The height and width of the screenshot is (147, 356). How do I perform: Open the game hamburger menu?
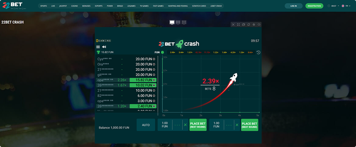point(98,47)
